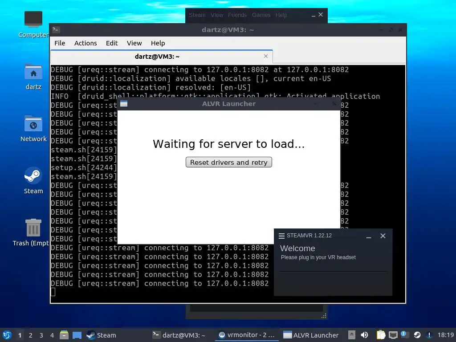The image size is (456, 342).
Task: Open SteamVR hamburger menu
Action: tap(281, 236)
